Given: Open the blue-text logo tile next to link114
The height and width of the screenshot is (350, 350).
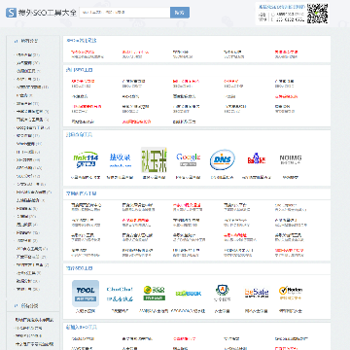Looking at the screenshot, I should pos(120,159).
